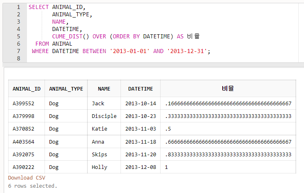Select the ANIMAL_TYPE column header
The image size is (304, 193).
[66, 89]
